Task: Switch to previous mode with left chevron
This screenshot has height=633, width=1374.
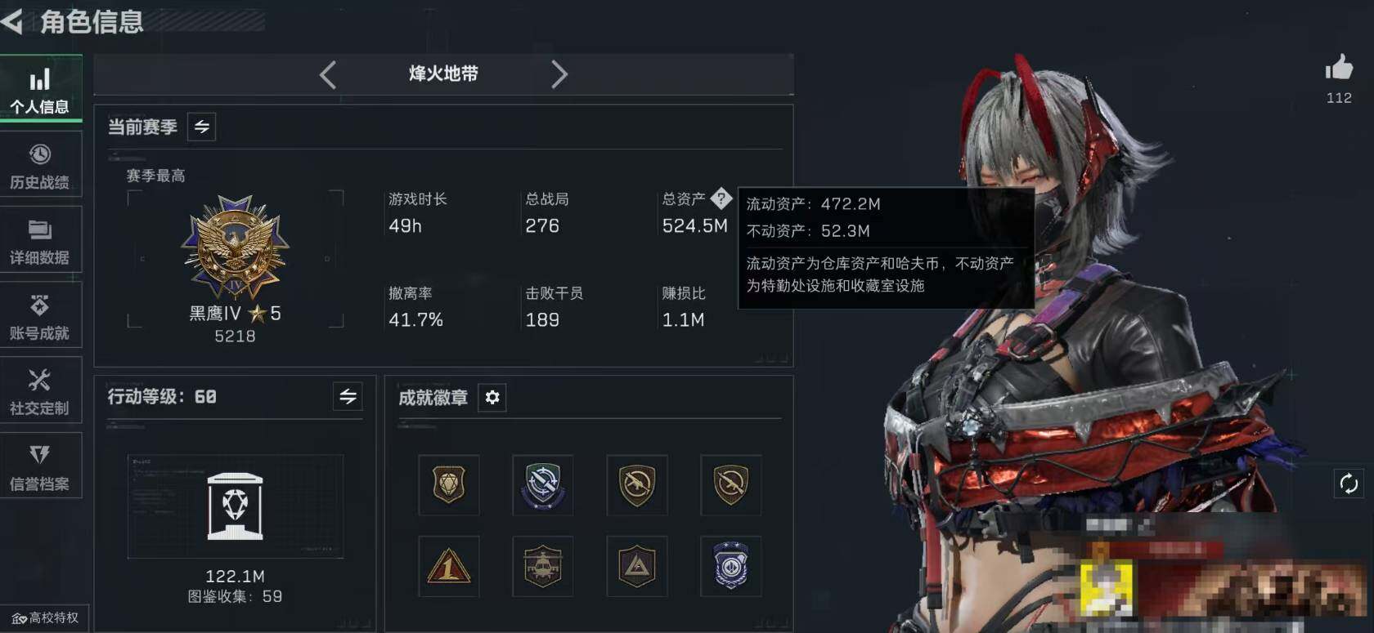Action: tap(328, 74)
